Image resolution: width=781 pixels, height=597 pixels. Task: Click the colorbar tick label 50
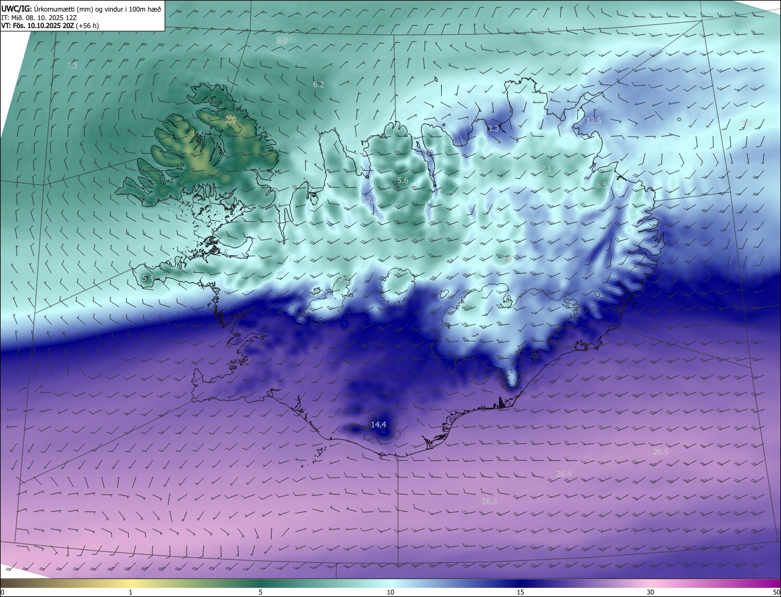pos(776,592)
